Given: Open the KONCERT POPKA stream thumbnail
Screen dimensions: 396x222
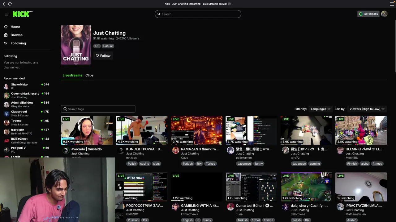Looking at the screenshot, I should coord(142,130).
